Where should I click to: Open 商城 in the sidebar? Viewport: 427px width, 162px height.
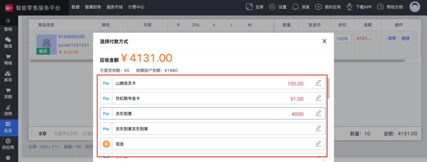click(x=8, y=59)
